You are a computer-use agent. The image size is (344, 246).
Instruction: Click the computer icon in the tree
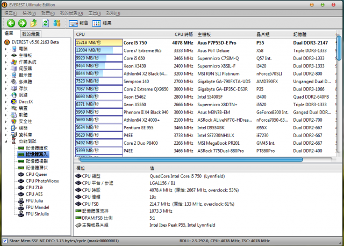pos(14,49)
